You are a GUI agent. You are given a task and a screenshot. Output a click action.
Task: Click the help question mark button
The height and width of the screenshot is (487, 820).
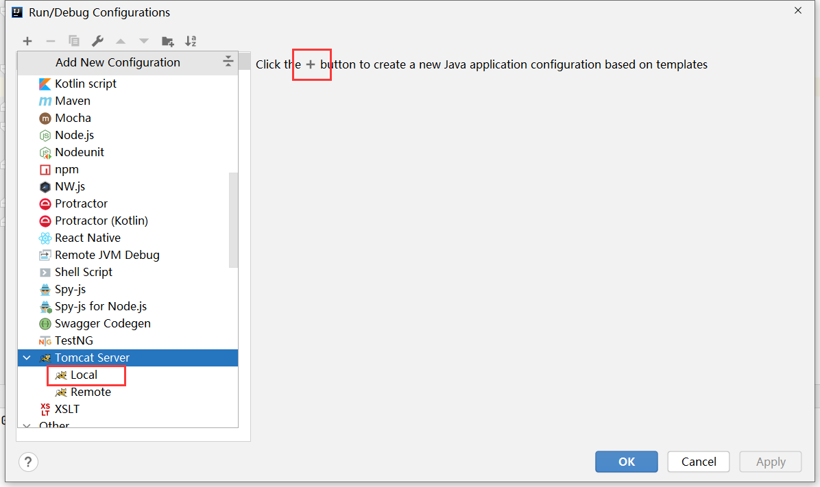[x=28, y=462]
